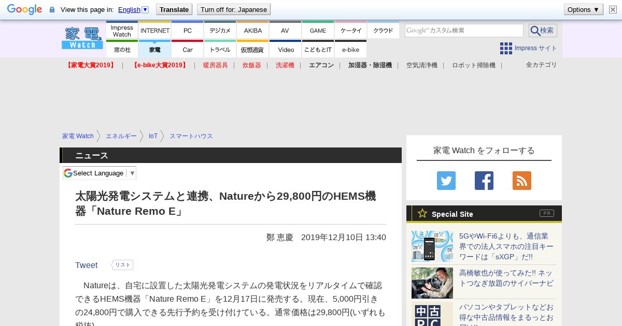
Task: Open the Impress Watch tab
Action: tap(122, 31)
